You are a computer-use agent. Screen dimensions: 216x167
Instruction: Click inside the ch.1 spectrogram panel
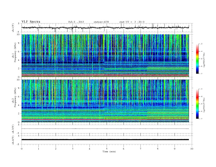[x=105, y=56]
